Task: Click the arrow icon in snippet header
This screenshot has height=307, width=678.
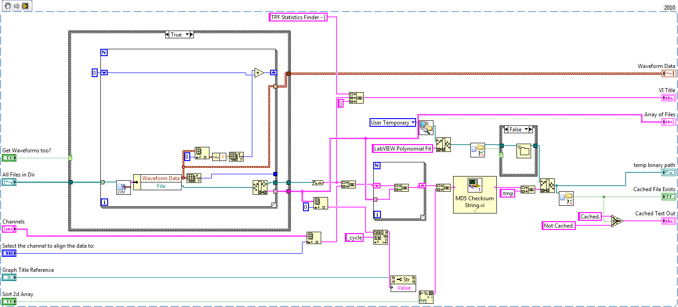Action: [x=16, y=6]
